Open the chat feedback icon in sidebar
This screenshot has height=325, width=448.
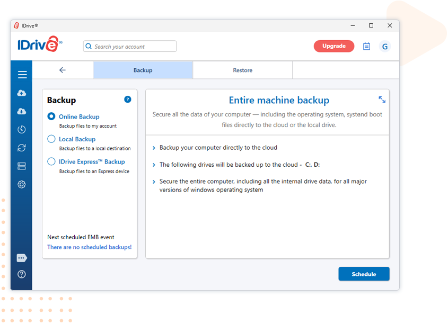click(x=22, y=258)
